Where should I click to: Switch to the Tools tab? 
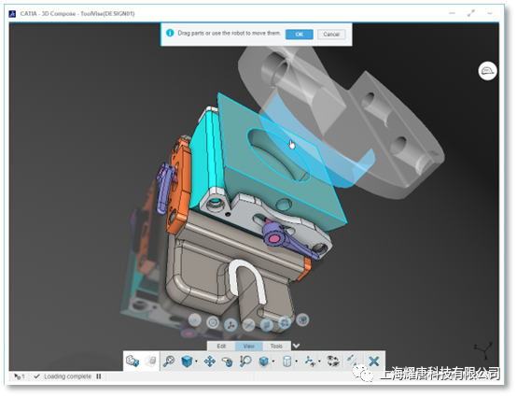tap(276, 346)
